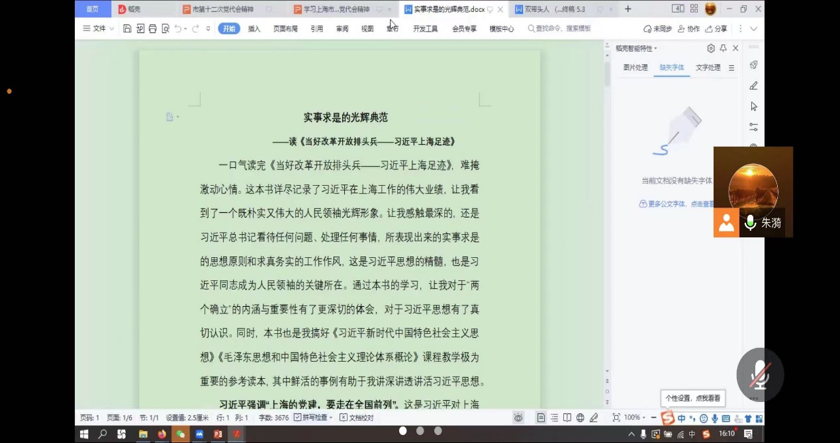Open task pane settings gear icon
The image size is (840, 443).
pyautogui.click(x=711, y=48)
